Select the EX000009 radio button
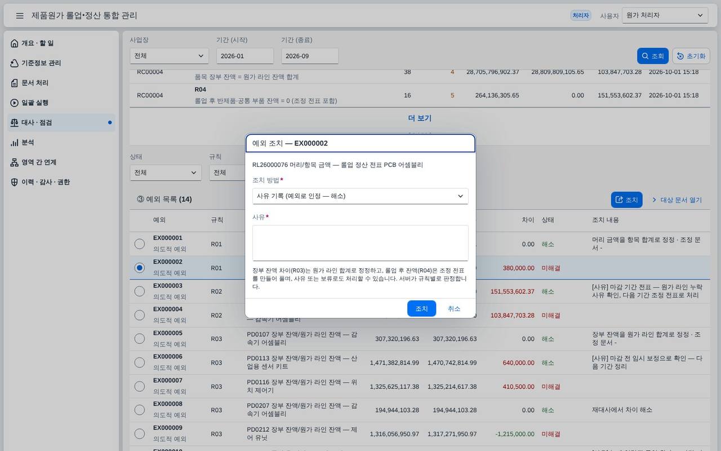Screen dimensions: 721x451 pyautogui.click(x=140, y=434)
